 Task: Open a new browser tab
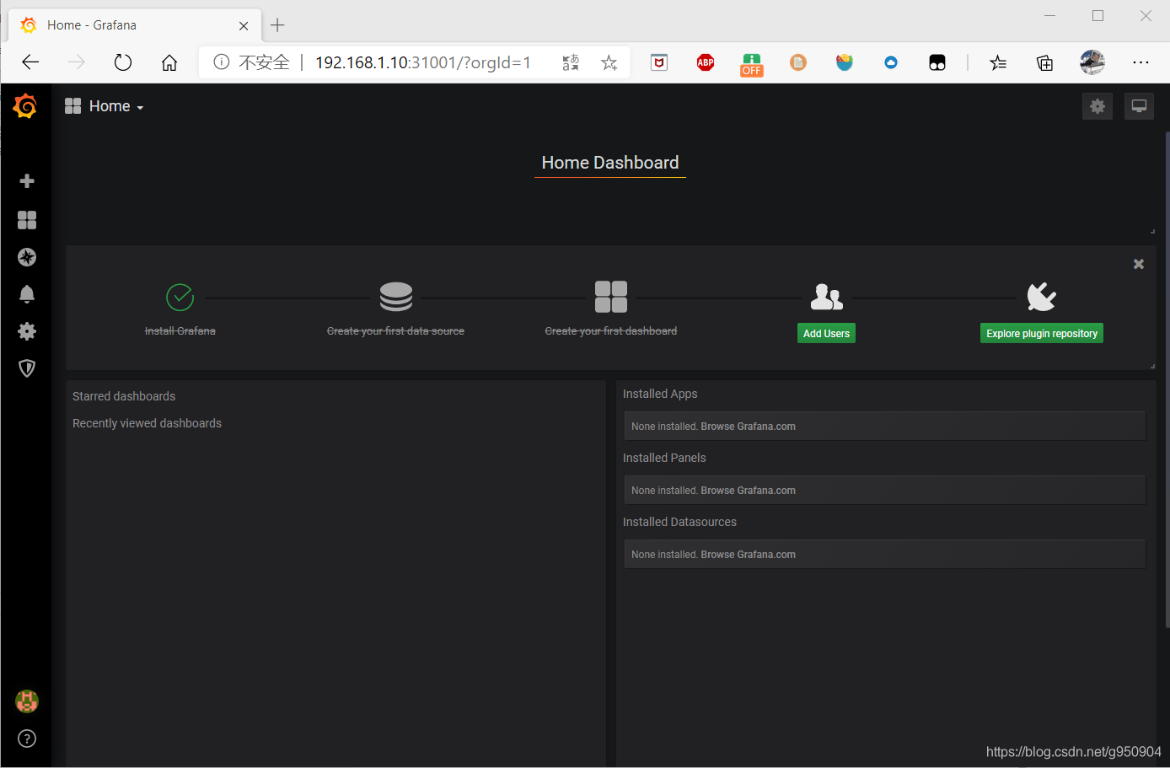click(x=277, y=25)
